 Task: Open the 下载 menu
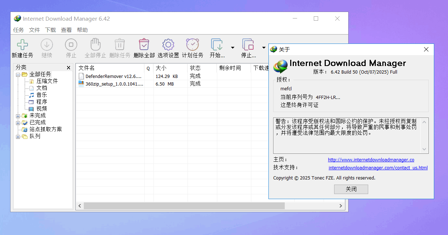(50, 30)
